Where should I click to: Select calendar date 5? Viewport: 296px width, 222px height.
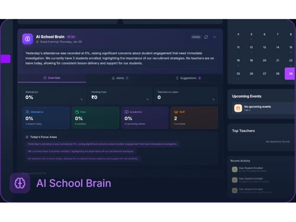pos(251,34)
